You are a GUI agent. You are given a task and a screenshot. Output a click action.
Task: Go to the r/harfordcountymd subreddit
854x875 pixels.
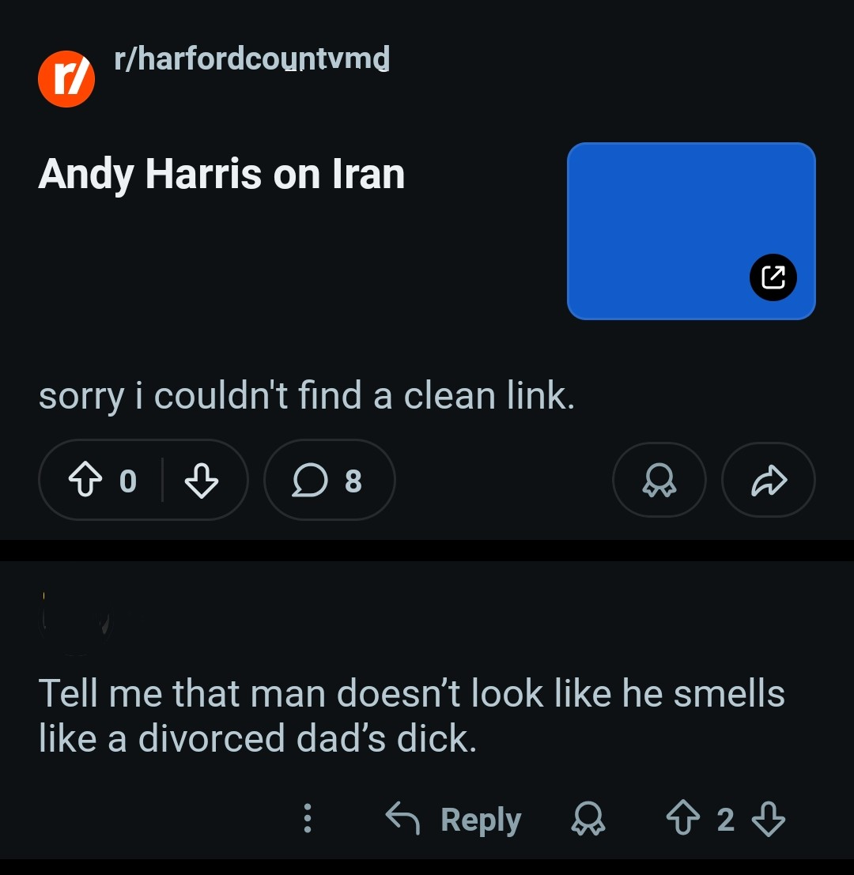tap(251, 58)
